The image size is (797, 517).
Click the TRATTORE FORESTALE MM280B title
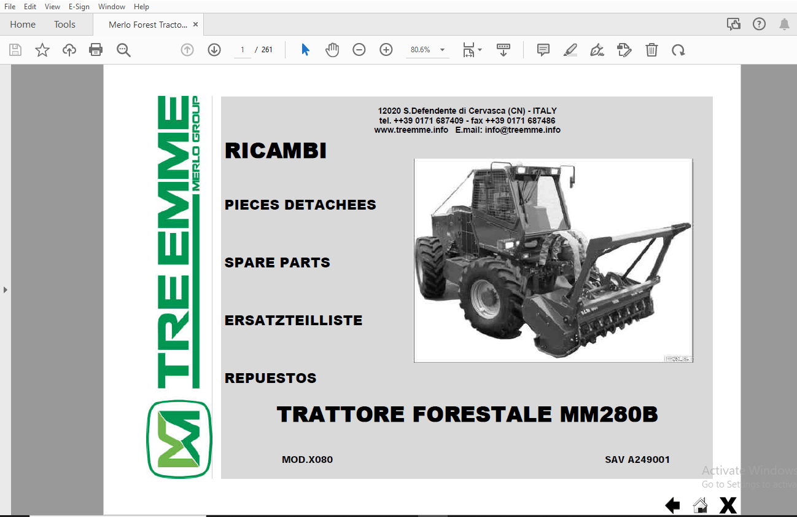467,414
